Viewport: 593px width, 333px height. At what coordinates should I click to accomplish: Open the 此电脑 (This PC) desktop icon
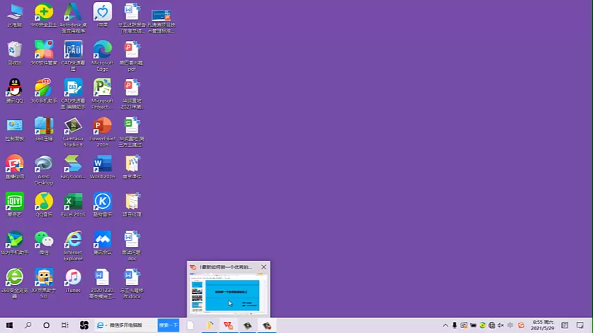coord(15,15)
